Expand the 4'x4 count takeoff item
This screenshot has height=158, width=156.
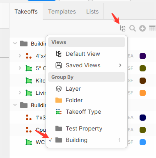(20, 56)
